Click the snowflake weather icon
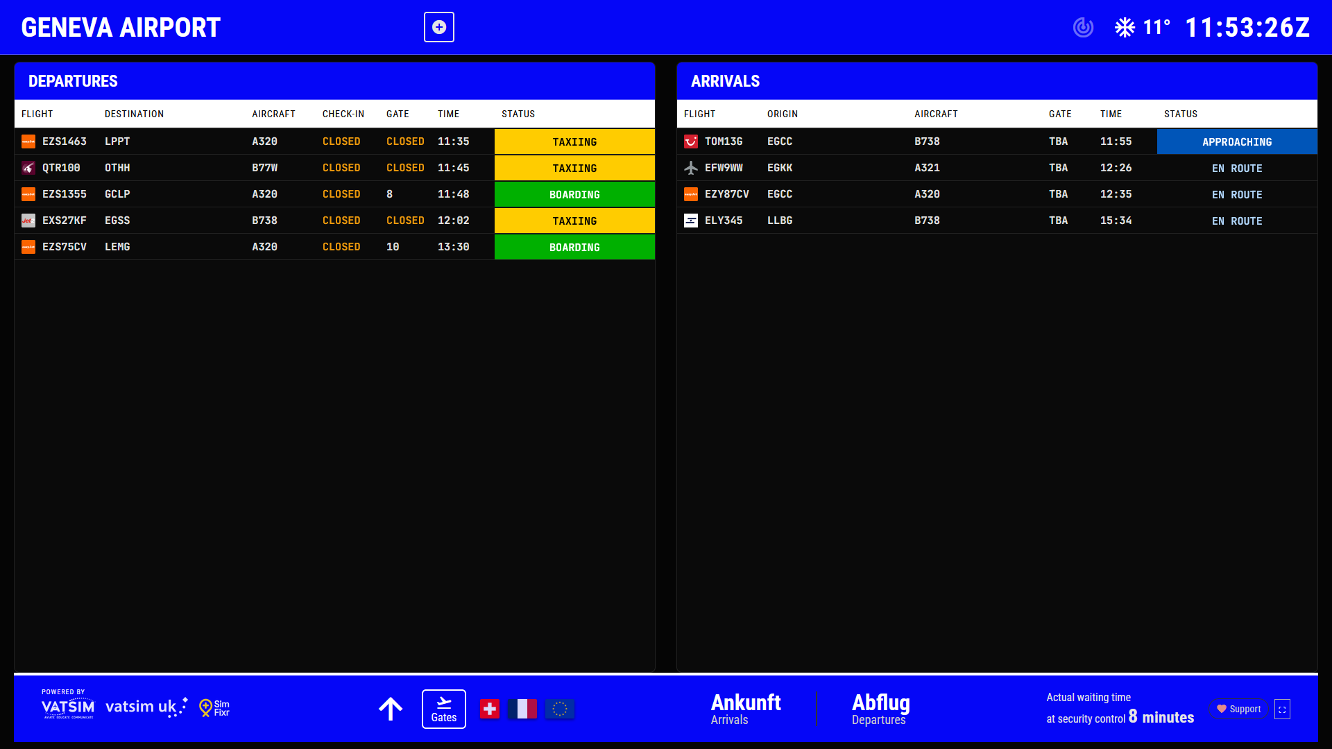The height and width of the screenshot is (749, 1332). pos(1125,27)
